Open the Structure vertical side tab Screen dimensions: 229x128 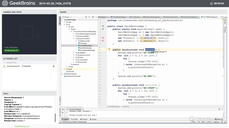pos(60,100)
